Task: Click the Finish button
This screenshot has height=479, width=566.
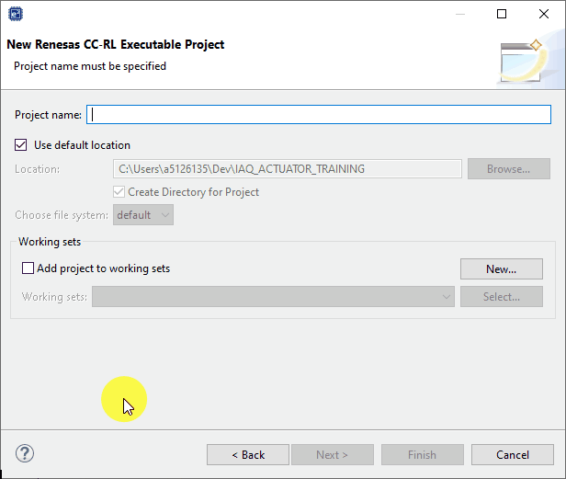Action: tap(422, 455)
